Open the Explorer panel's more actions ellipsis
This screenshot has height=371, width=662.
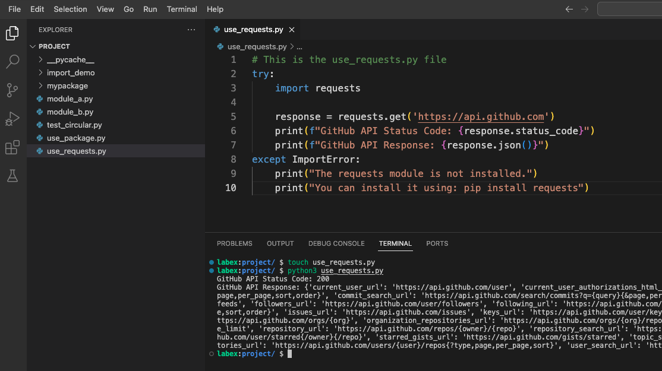point(191,29)
